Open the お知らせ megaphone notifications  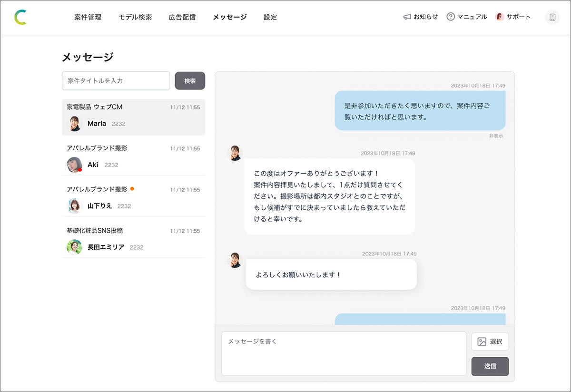(x=407, y=17)
